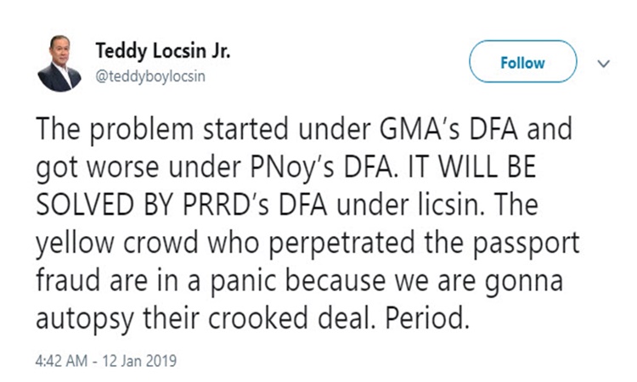The height and width of the screenshot is (382, 637).
Task: Follow Teddy Locsin Jr.
Action: (523, 61)
